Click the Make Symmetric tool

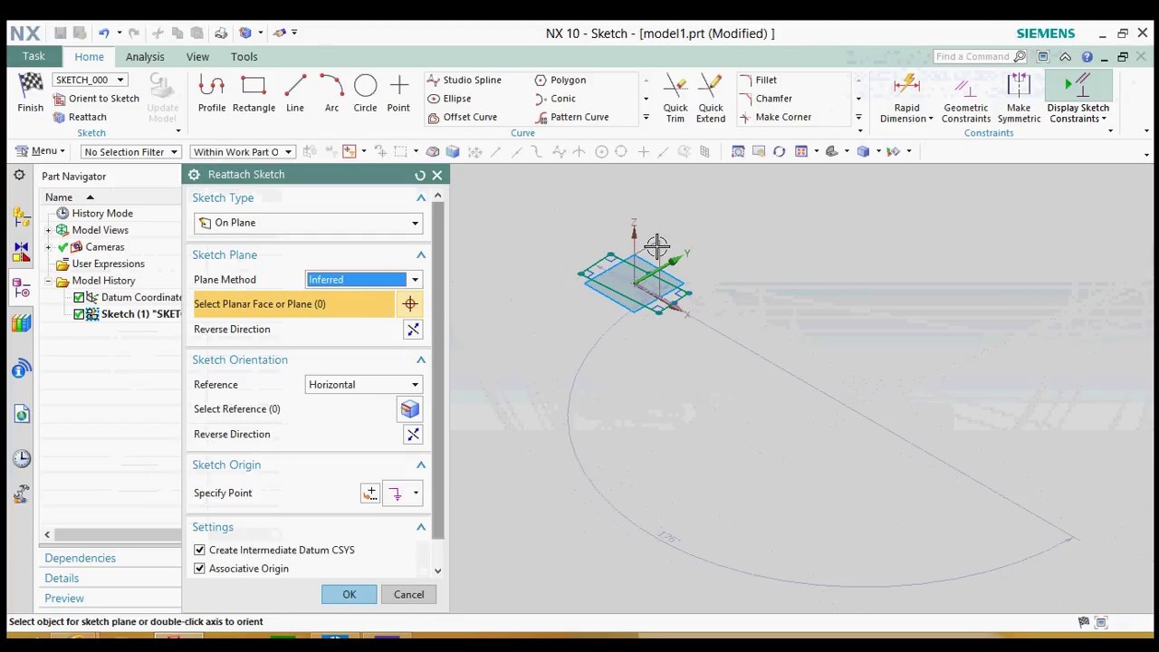[1019, 99]
